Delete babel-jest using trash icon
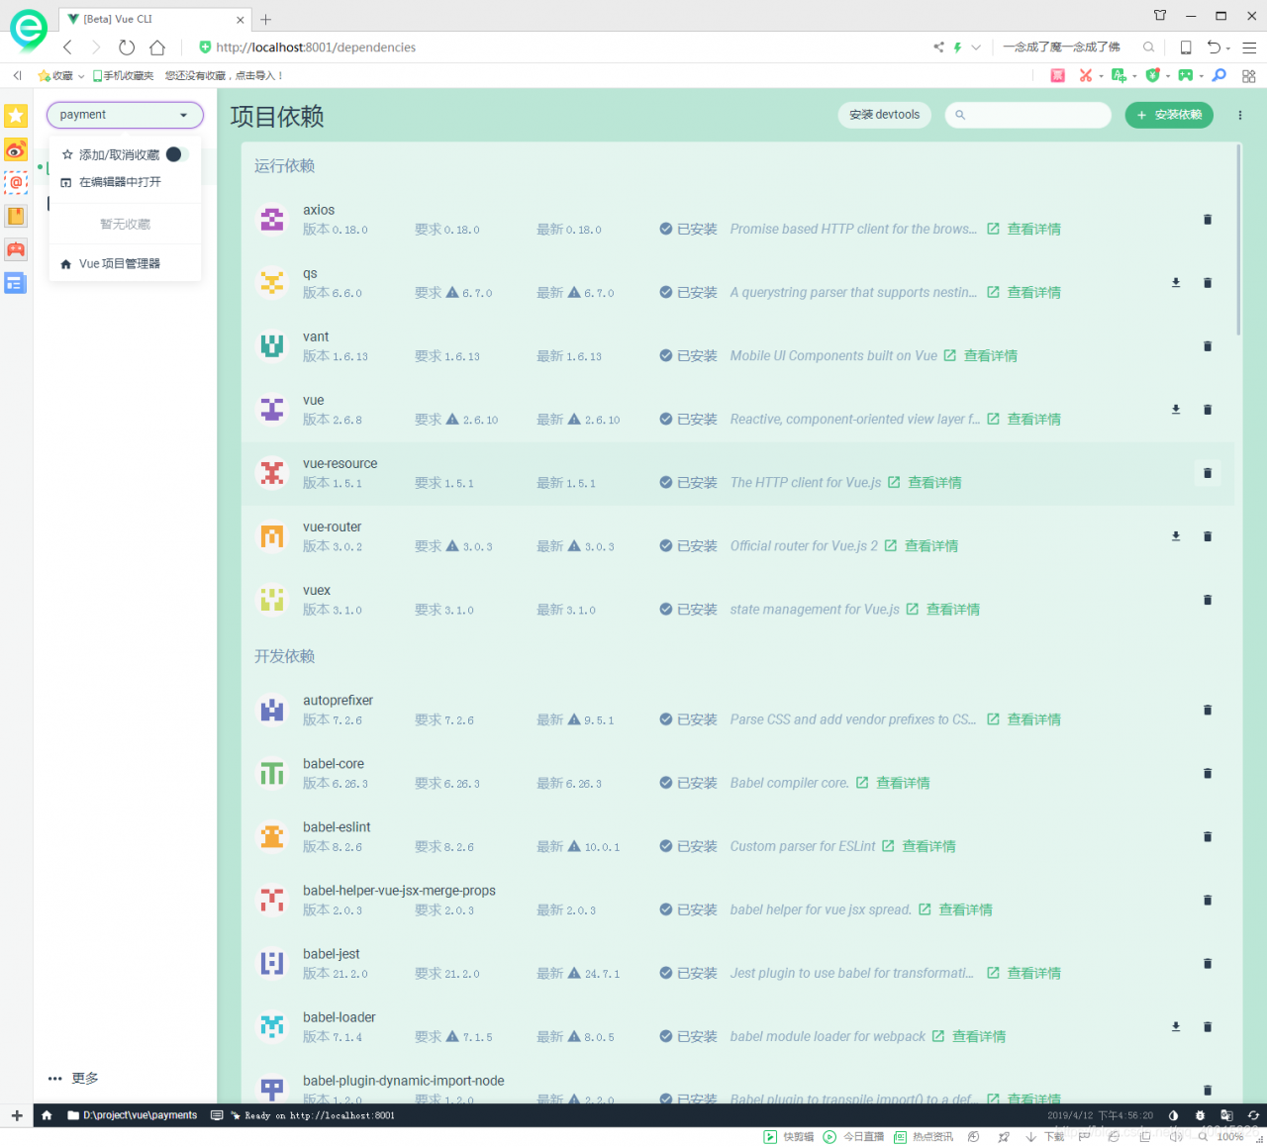 (1208, 964)
